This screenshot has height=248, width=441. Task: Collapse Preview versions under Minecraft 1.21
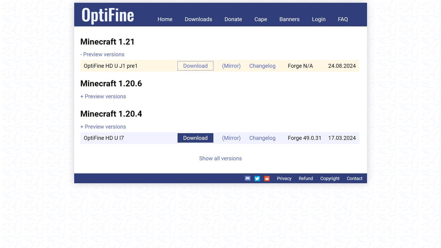coord(102,54)
